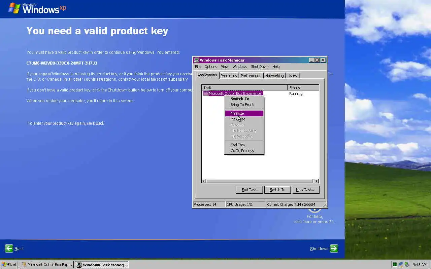Switch to Microsoft Out of Box taskbar button

pyautogui.click(x=47, y=265)
